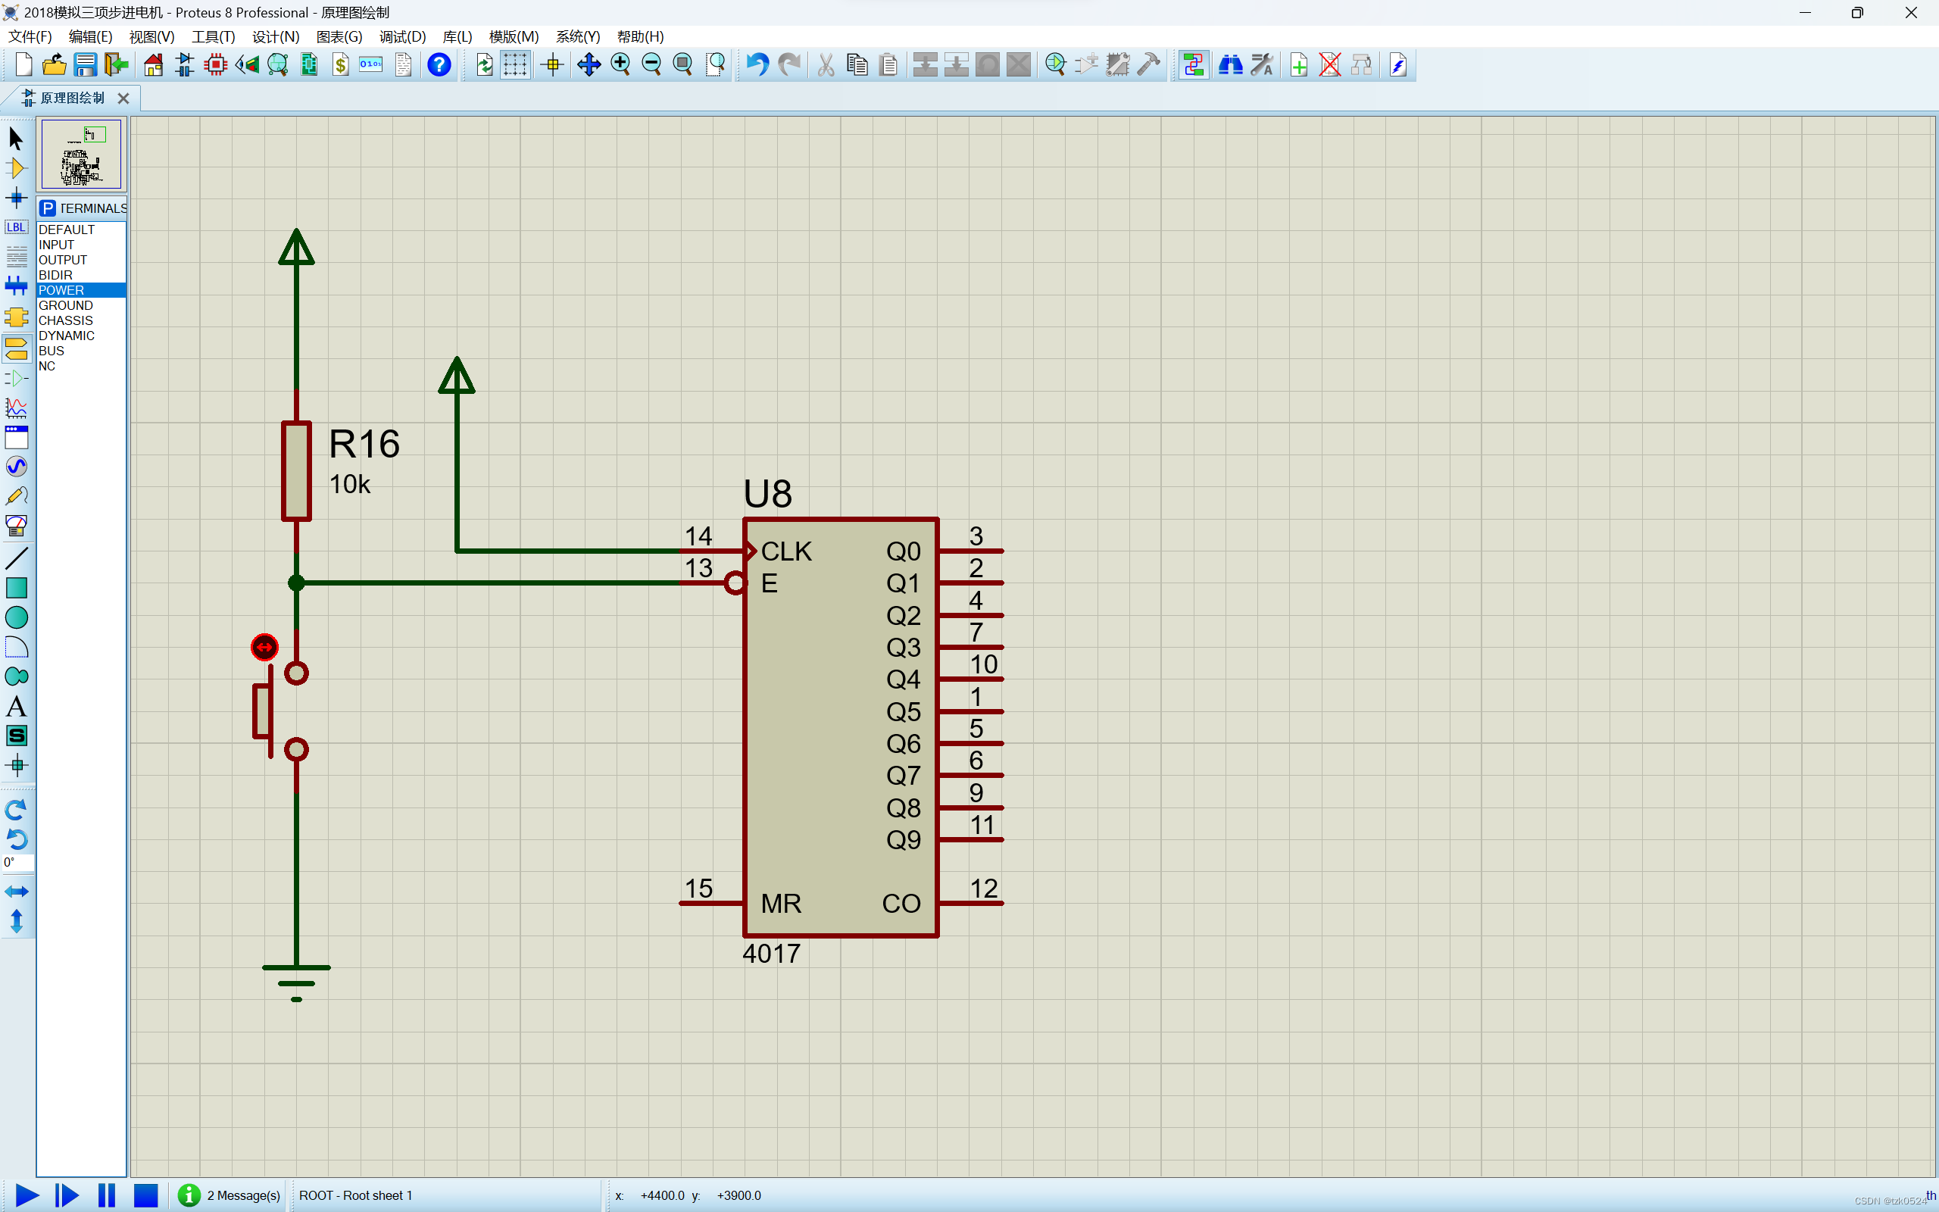Click the Zoom in magnifier icon
The image size is (1939, 1212).
pyautogui.click(x=620, y=65)
